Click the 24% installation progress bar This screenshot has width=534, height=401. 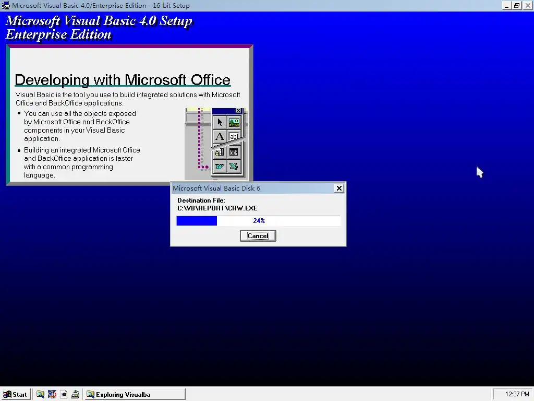pyautogui.click(x=258, y=221)
